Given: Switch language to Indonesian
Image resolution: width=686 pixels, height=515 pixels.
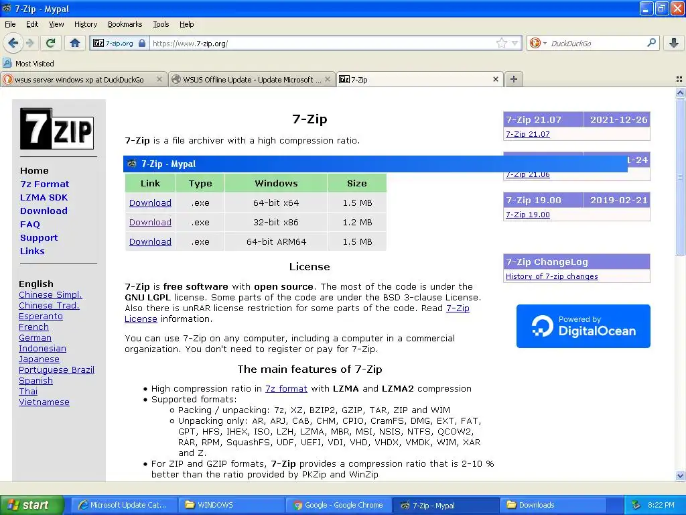Looking at the screenshot, I should click(x=42, y=348).
